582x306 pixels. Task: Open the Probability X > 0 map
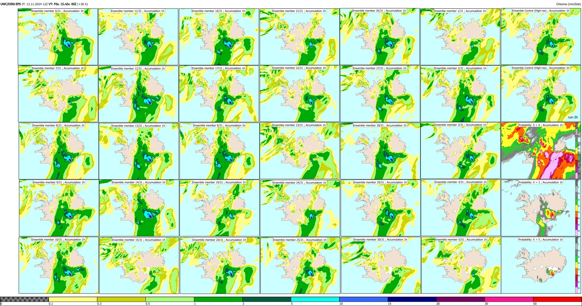tap(541, 151)
